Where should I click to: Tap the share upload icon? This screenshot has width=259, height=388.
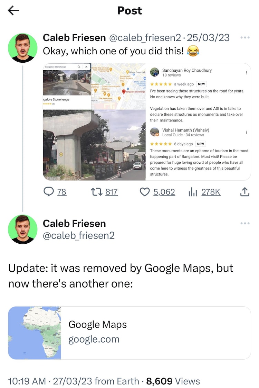244,192
